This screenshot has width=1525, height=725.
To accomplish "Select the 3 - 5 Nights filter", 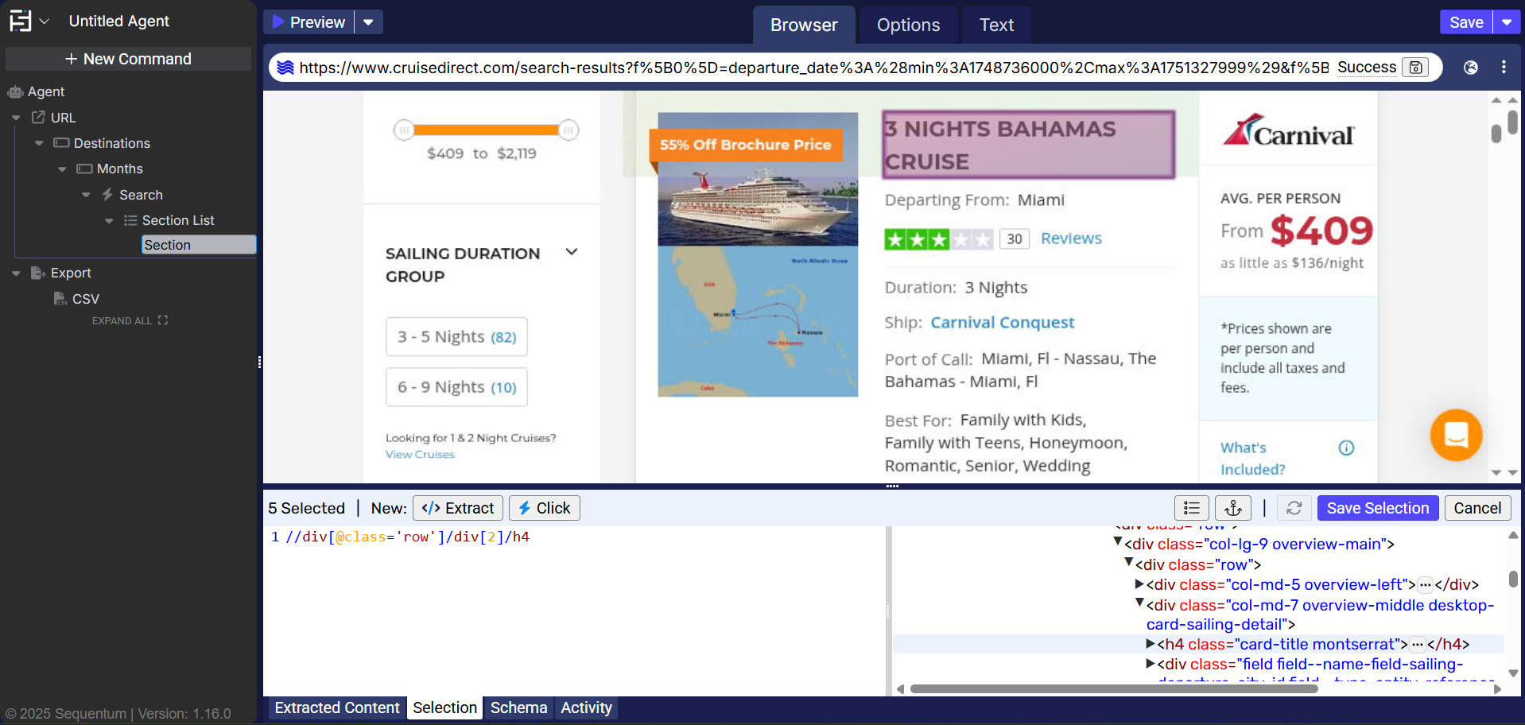I will 456,337.
